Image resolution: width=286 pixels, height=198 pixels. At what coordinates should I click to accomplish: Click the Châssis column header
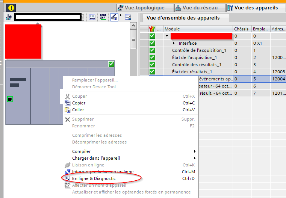[242, 29]
